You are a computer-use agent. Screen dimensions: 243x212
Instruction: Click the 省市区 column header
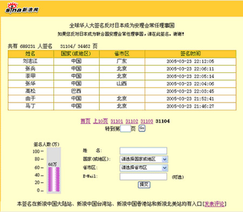(x=122, y=54)
